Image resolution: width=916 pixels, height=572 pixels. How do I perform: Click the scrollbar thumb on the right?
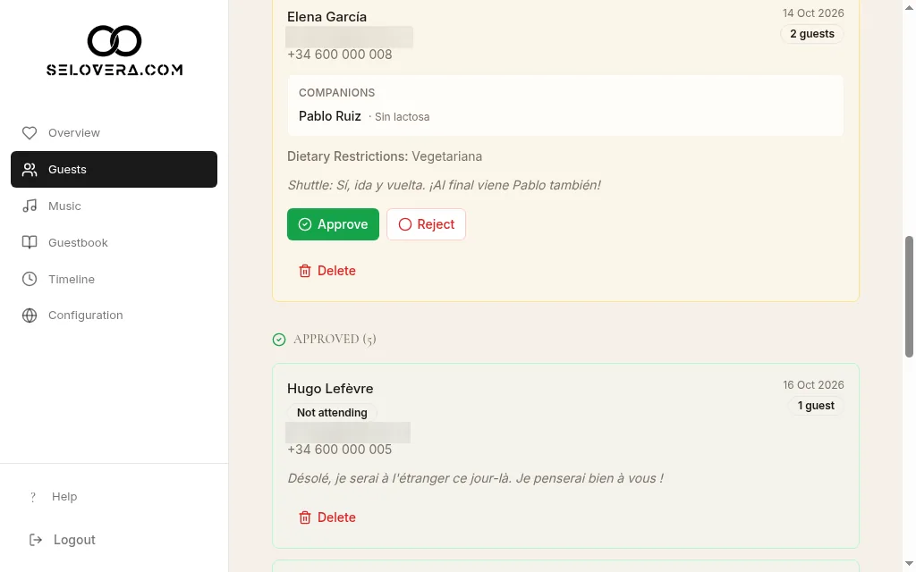point(909,297)
